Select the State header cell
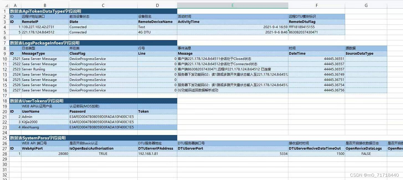 point(103,22)
